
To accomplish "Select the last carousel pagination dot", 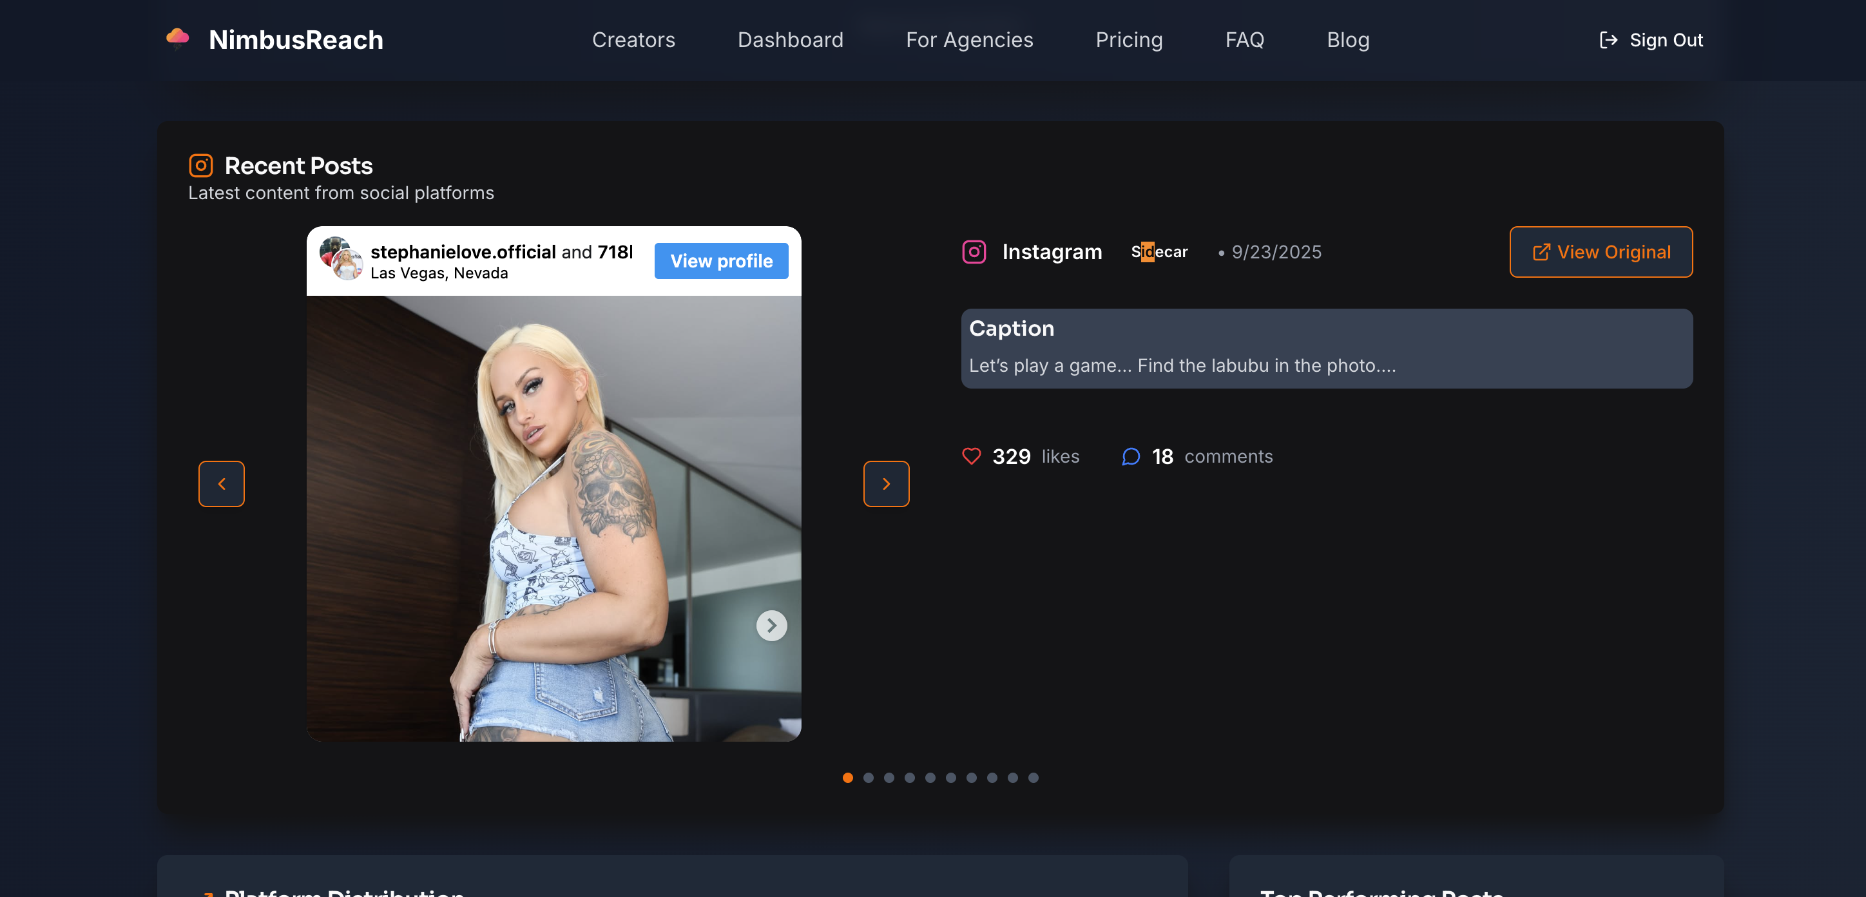I will 1033,777.
